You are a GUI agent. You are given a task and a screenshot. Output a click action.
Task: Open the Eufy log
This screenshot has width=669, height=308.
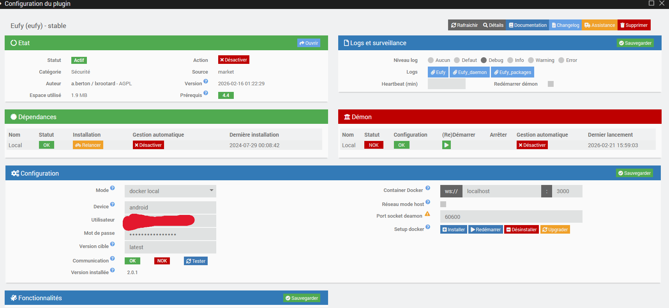click(438, 72)
